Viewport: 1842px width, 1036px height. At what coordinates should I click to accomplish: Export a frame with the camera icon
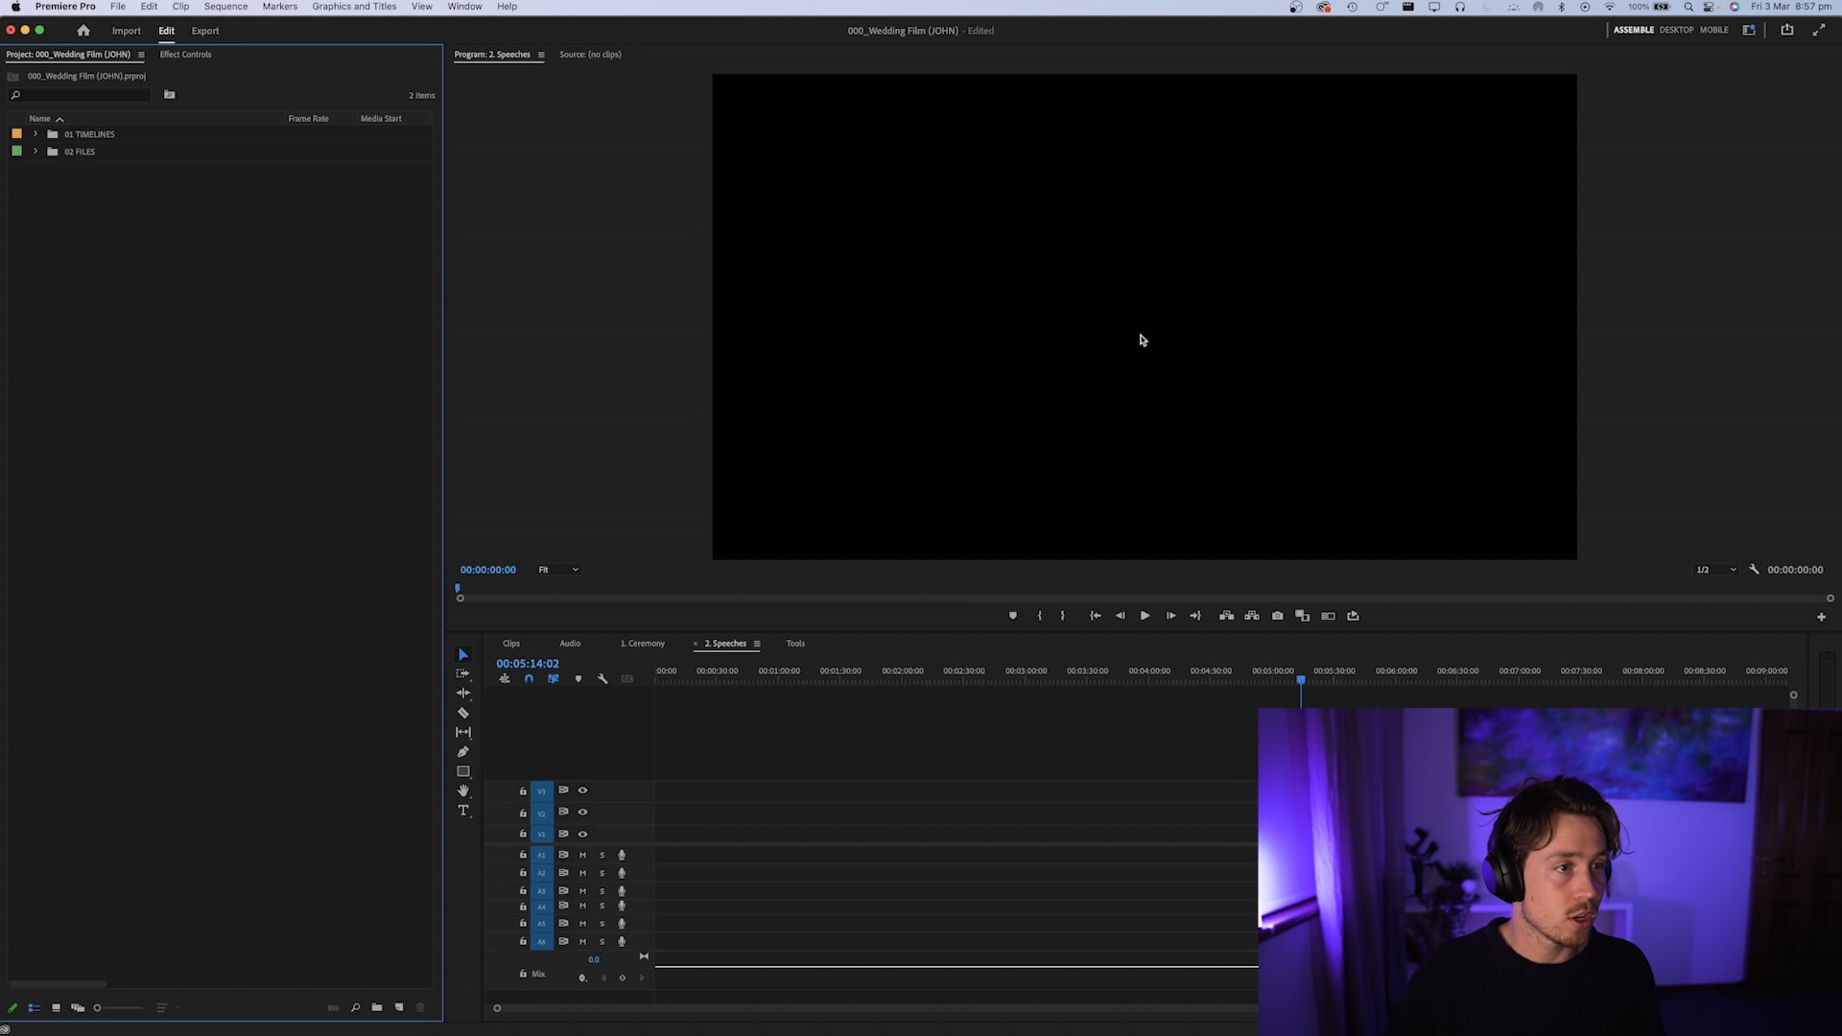(x=1277, y=616)
